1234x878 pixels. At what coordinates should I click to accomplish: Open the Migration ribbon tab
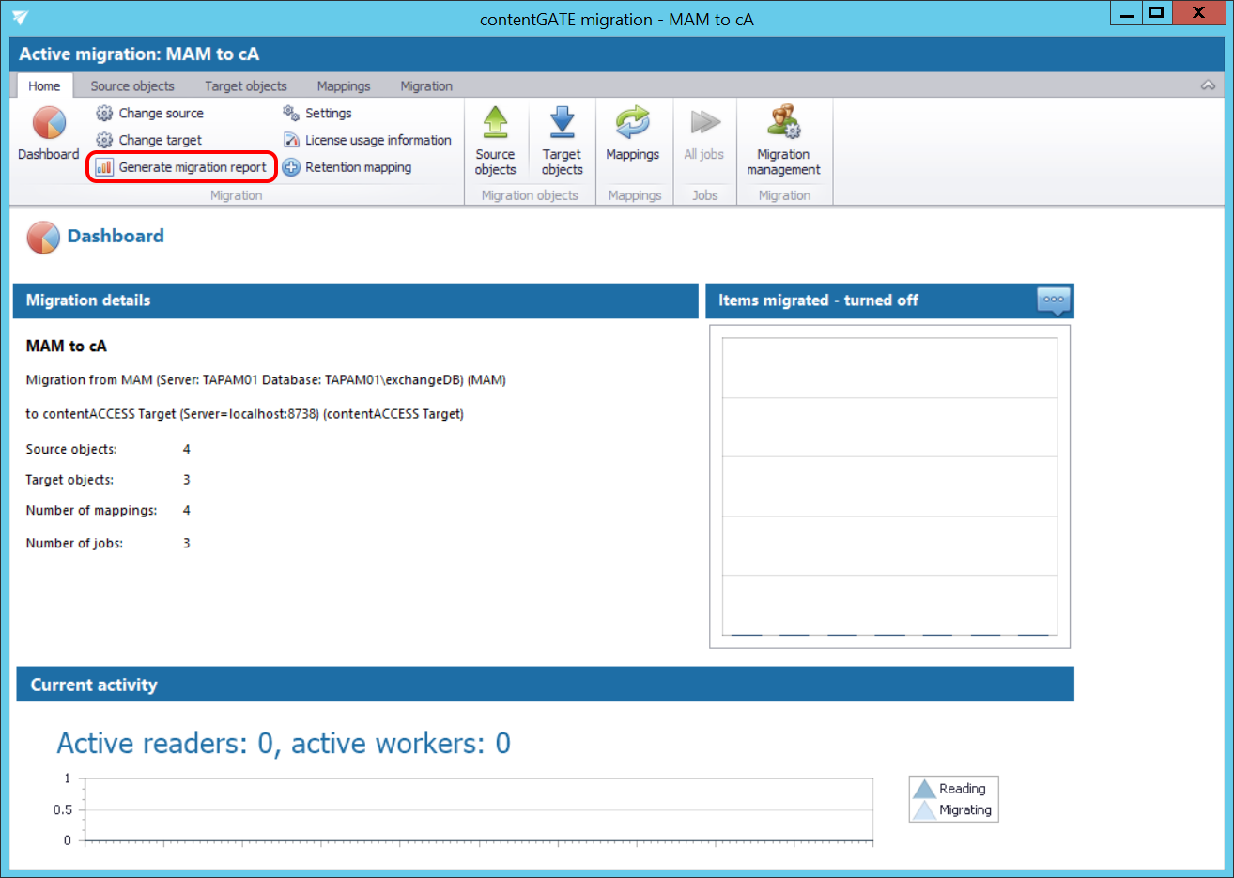pyautogui.click(x=426, y=85)
